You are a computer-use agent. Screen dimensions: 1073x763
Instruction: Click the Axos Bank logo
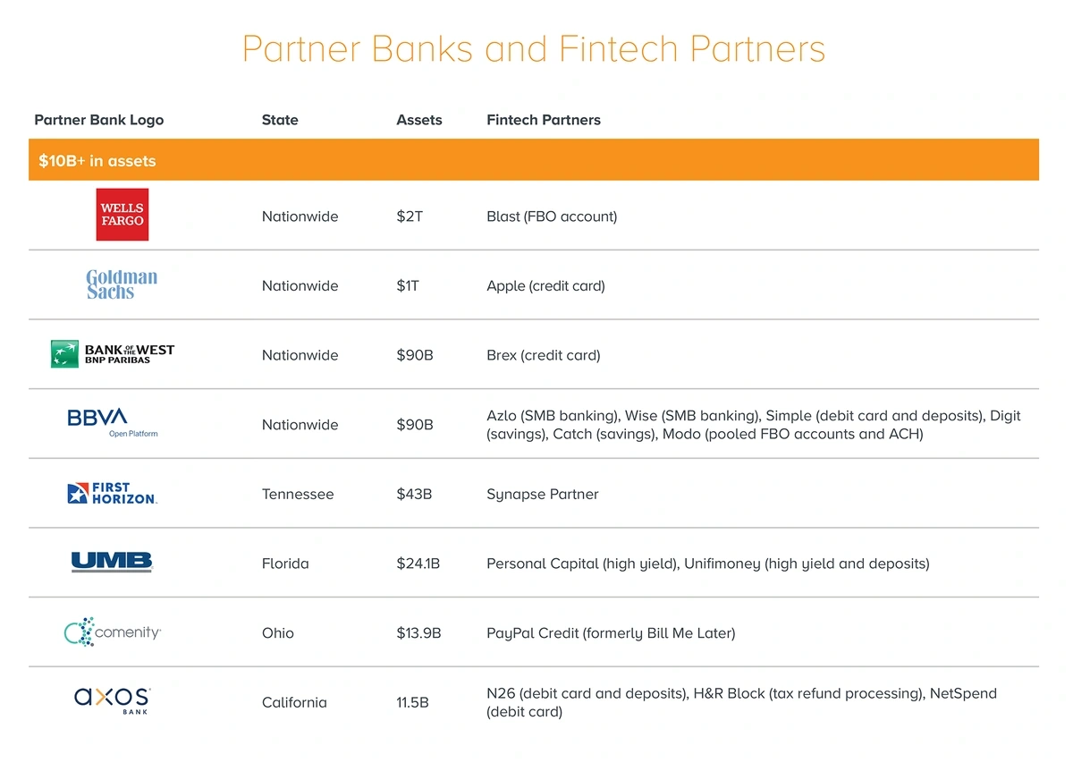click(113, 701)
